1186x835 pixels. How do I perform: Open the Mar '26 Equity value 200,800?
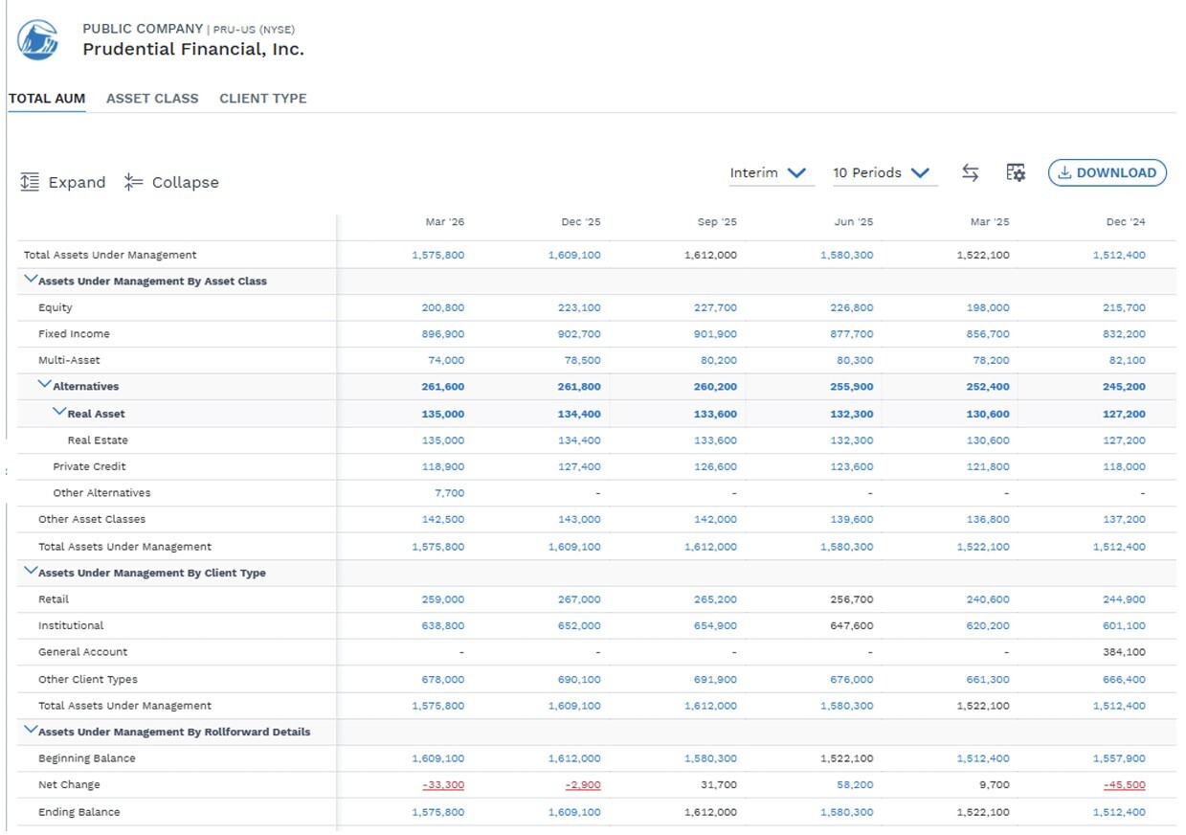443,307
